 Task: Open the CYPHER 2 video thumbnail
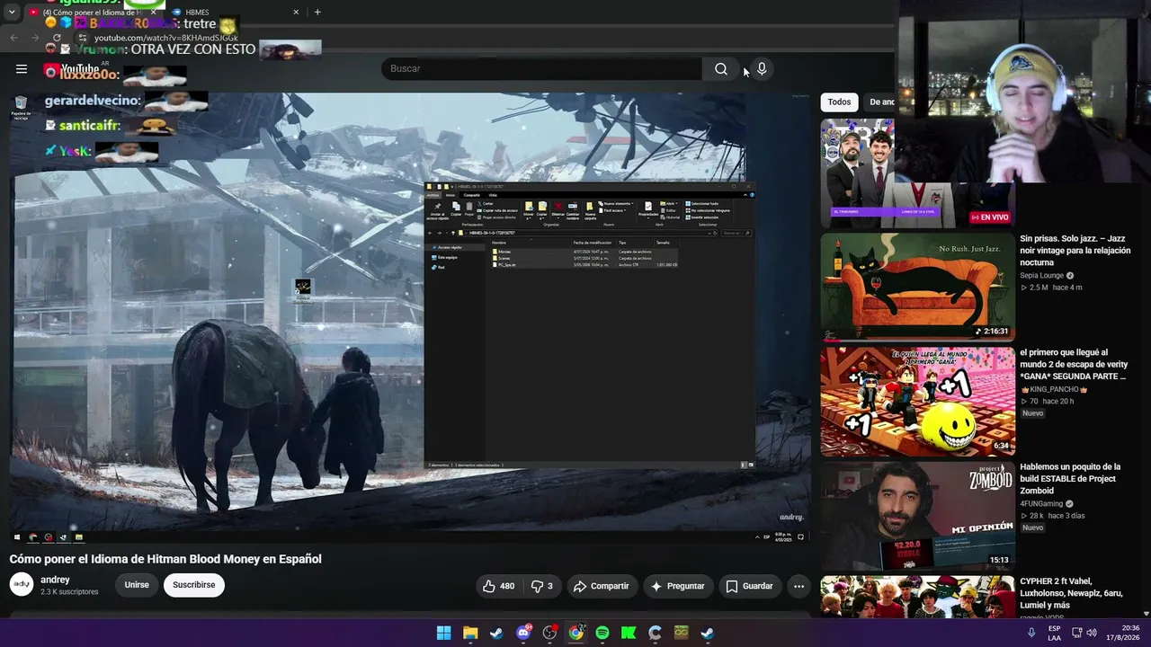(917, 597)
